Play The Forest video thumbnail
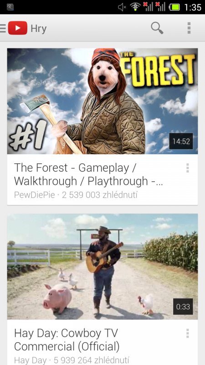Image resolution: width=205 pixels, height=365 pixels. click(102, 101)
